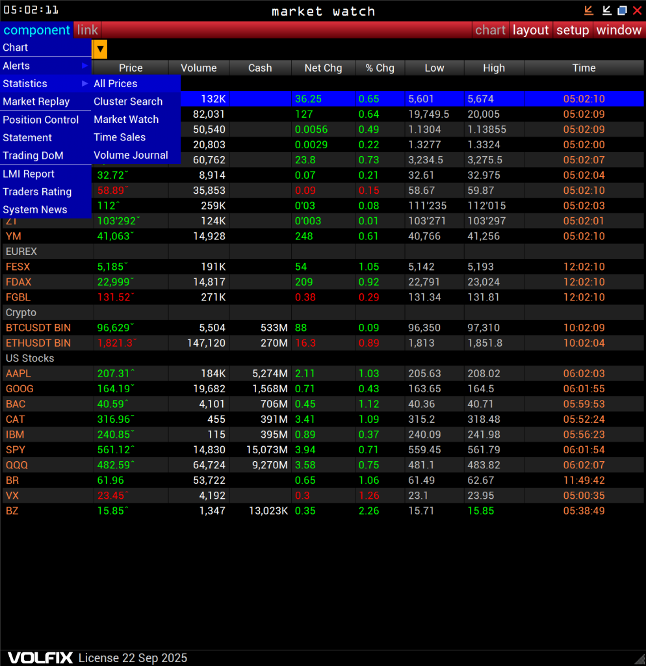Open the component menu
This screenshot has height=666, width=646.
[x=36, y=30]
